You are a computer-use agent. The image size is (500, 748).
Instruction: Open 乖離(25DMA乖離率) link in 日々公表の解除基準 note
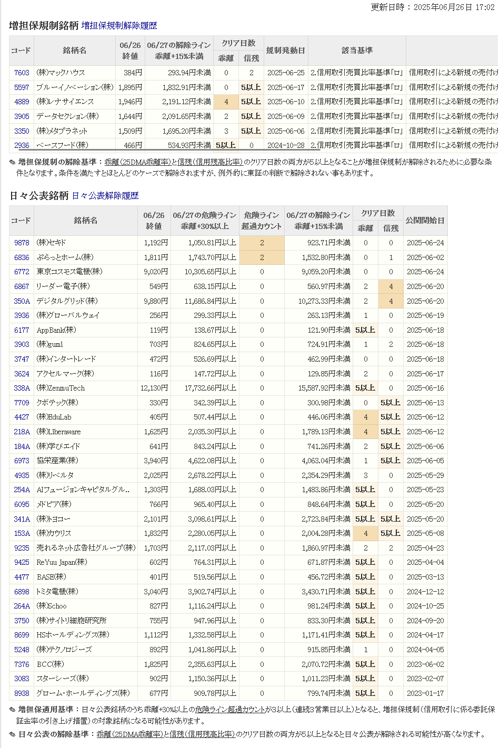[129, 734]
